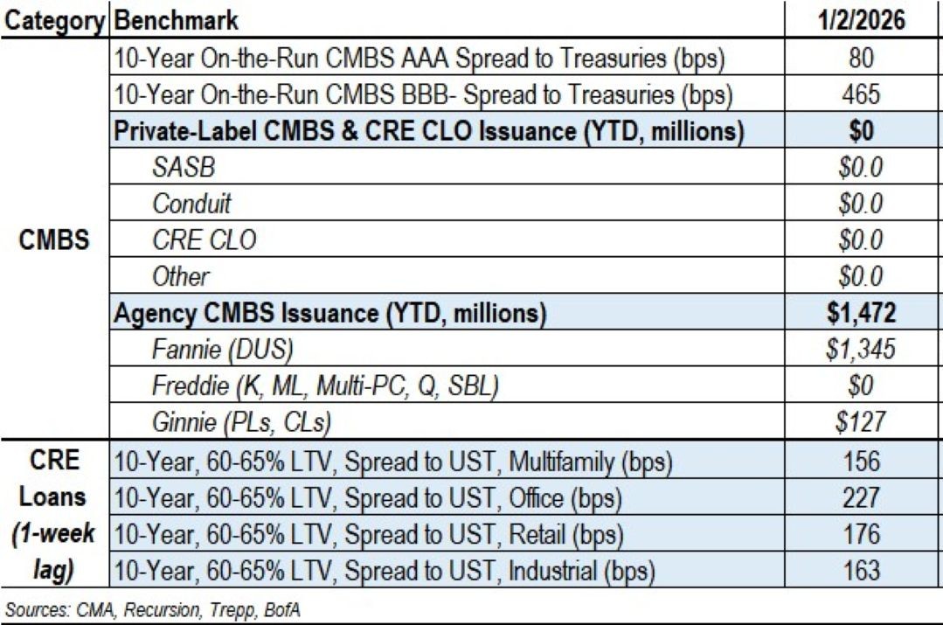Click the Category column header
This screenshot has width=943, height=625.
tap(56, 19)
